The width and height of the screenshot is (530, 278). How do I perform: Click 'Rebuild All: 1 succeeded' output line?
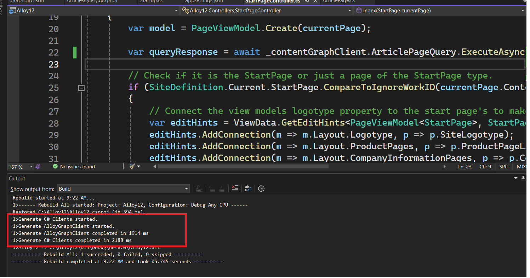[x=108, y=255]
